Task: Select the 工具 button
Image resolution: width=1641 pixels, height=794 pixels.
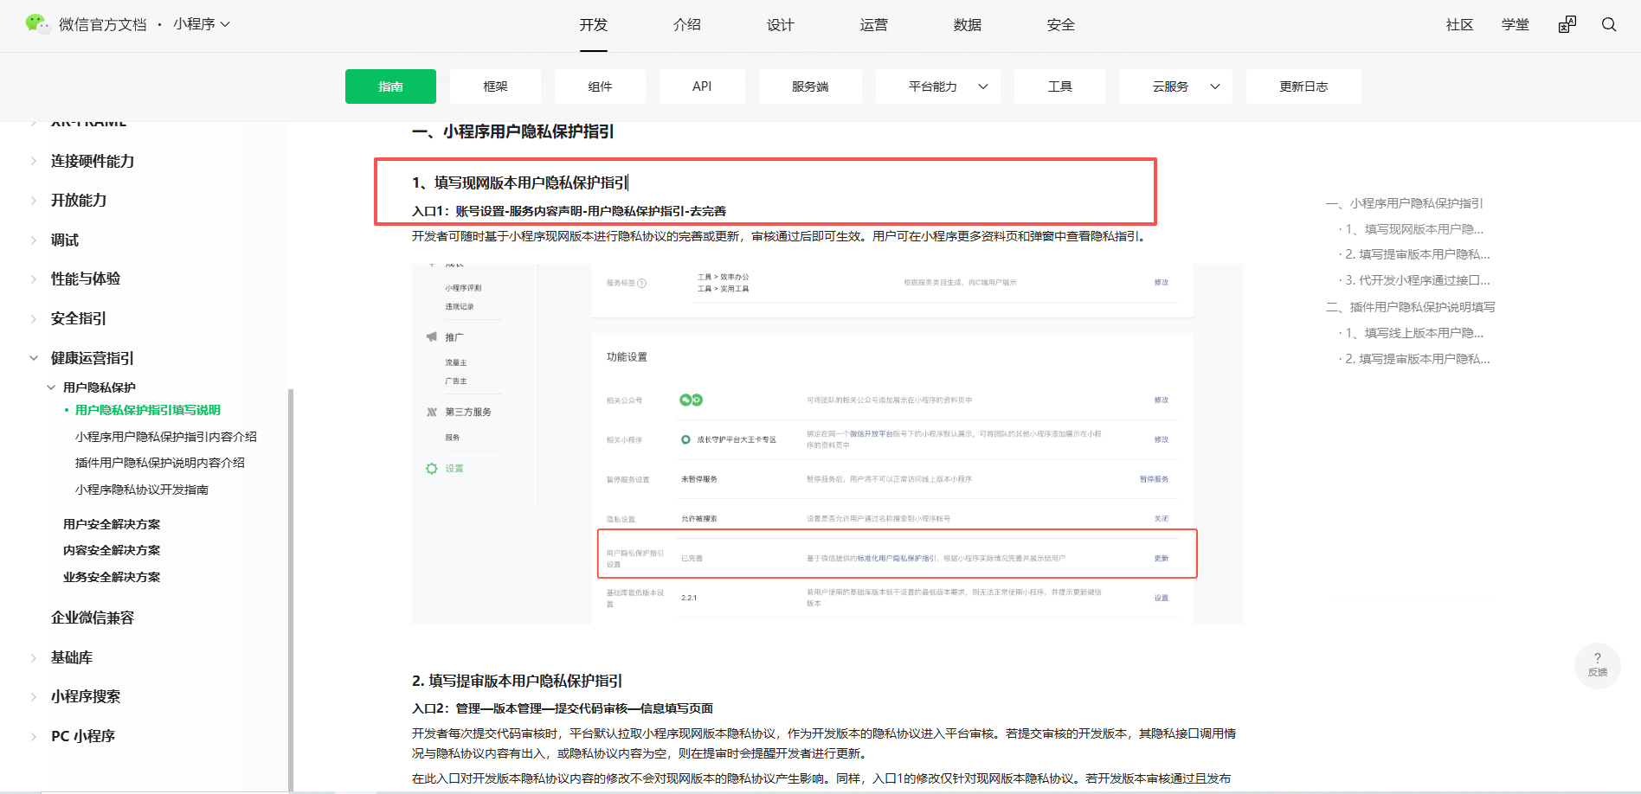Action: (x=1060, y=86)
